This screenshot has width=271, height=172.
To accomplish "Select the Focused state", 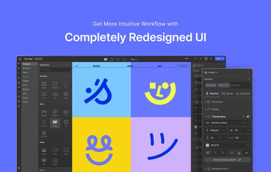I will (x=243, y=93).
